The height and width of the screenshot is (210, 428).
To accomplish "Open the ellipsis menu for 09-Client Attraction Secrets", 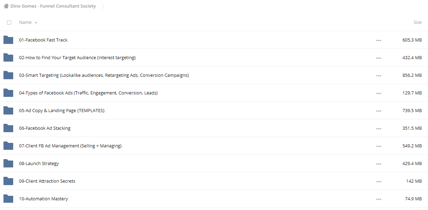I will click(379, 182).
